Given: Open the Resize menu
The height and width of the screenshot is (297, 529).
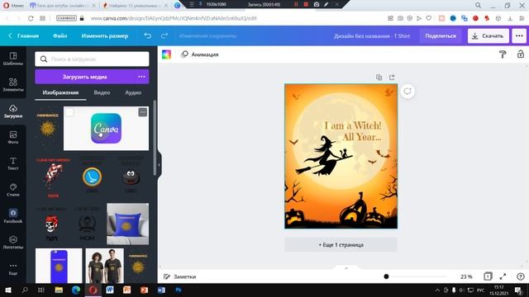Looking at the screenshot, I should 105,35.
